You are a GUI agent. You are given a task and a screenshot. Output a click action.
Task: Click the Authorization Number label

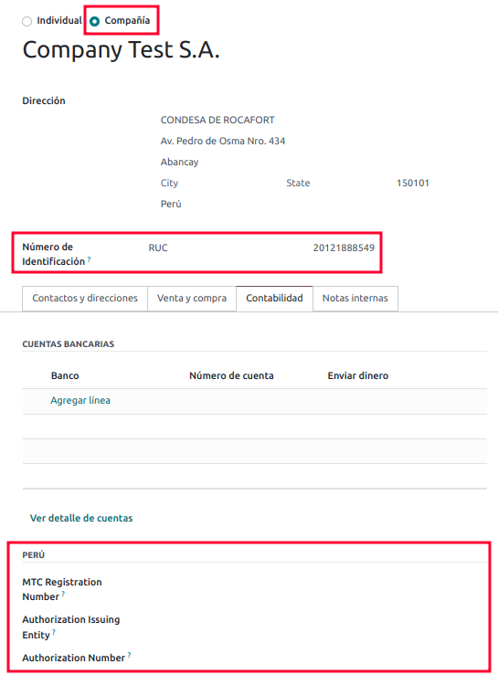pos(73,658)
